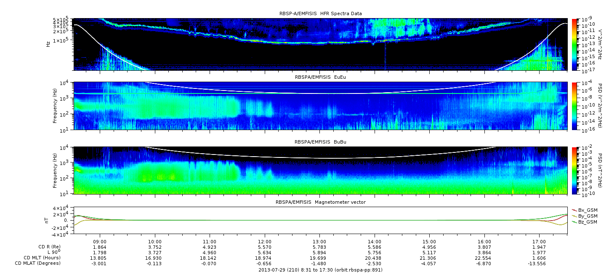
Task: Click the 09:00 time axis label
Action: pos(99,242)
